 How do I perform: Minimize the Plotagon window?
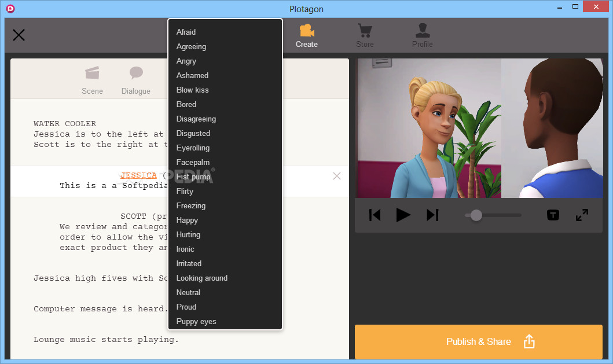(559, 7)
